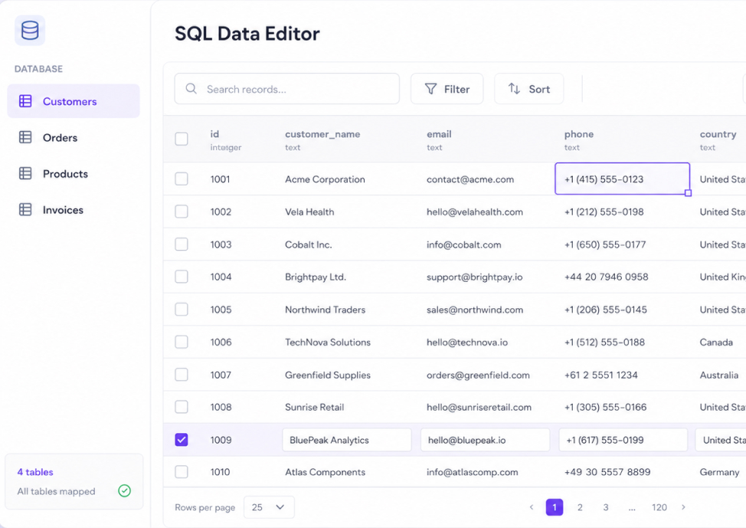The height and width of the screenshot is (528, 746).
Task: Click the arrows icon on Sort
Action: 514,89
